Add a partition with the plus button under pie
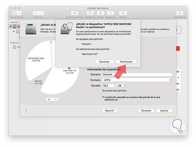196x147 pixels. [x=49, y=99]
